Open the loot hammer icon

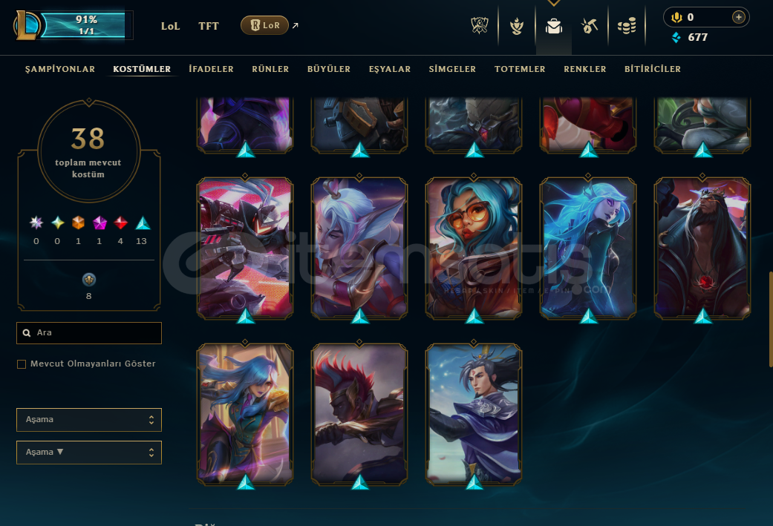[589, 26]
